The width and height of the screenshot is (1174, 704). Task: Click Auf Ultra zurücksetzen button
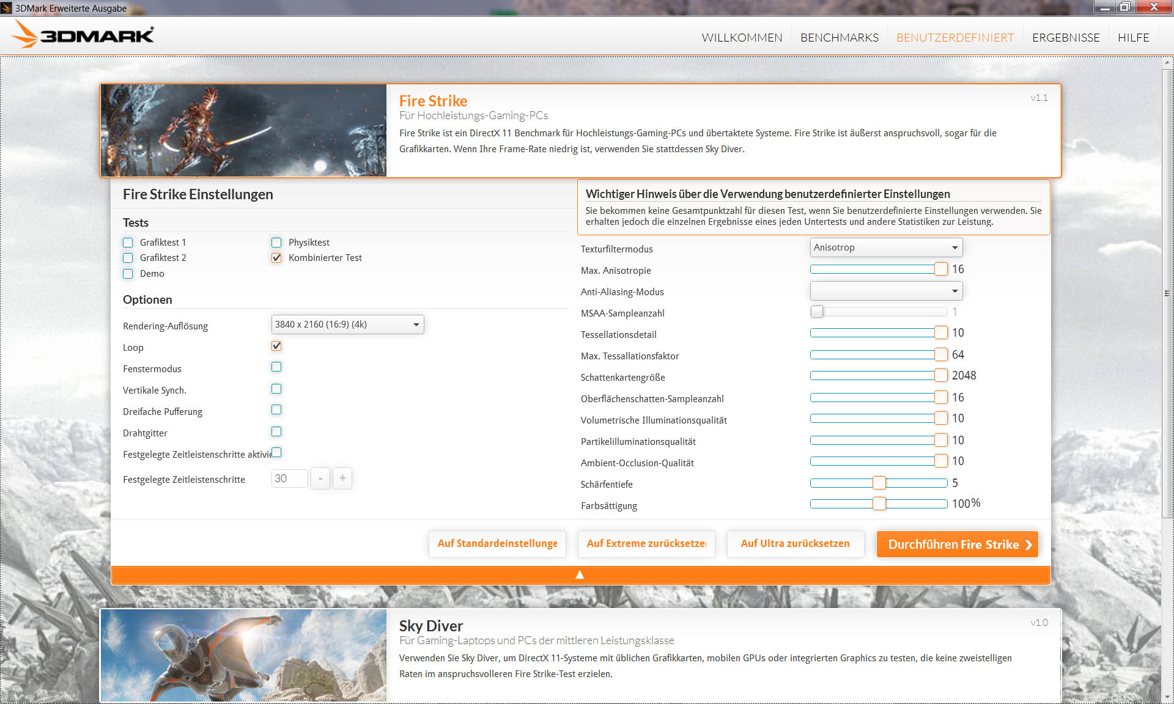[796, 544]
